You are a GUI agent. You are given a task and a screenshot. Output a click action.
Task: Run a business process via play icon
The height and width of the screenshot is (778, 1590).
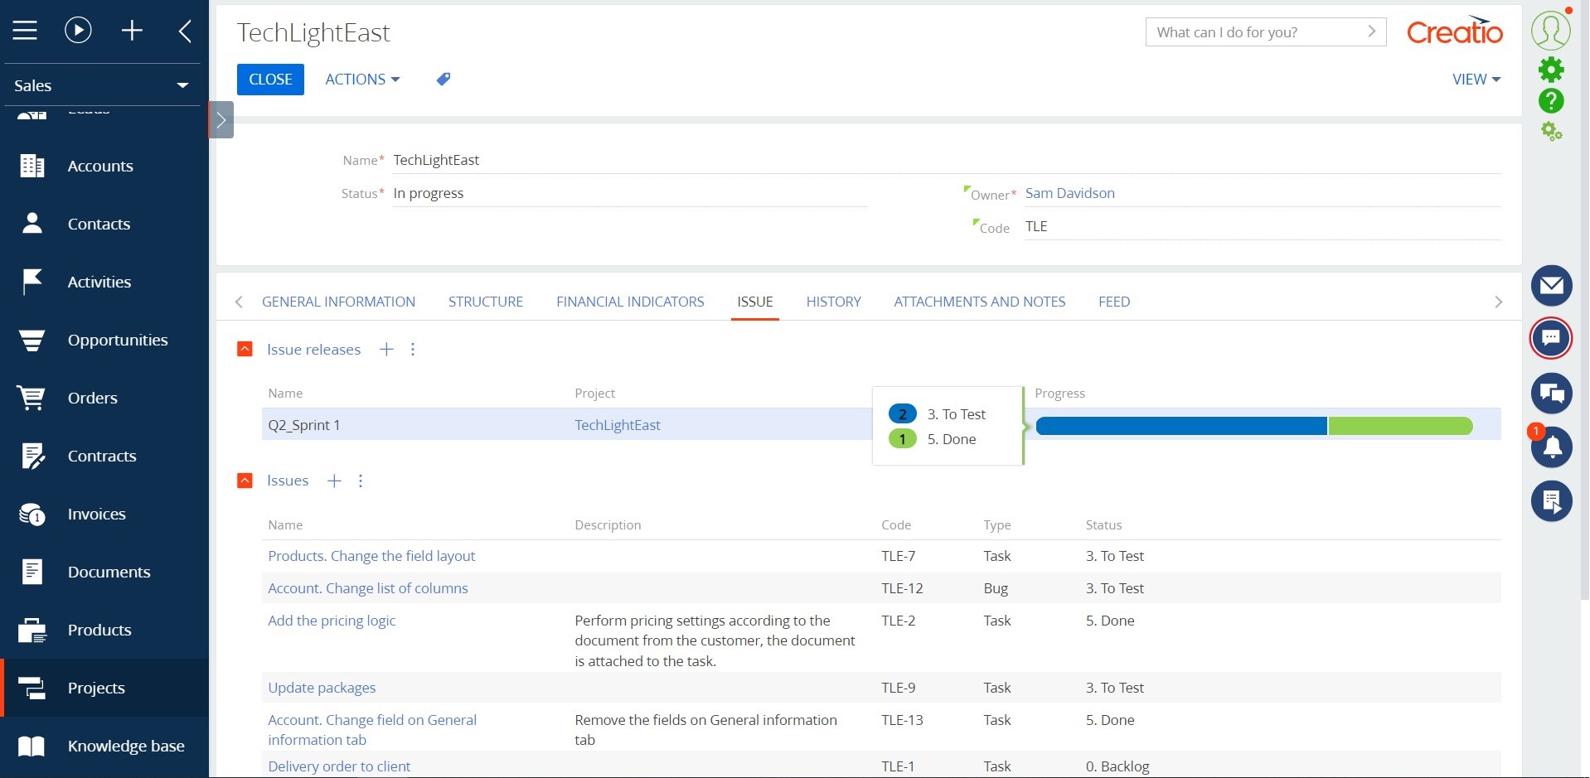coord(77,30)
